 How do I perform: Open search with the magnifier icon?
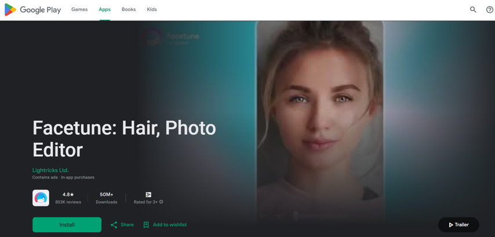click(473, 10)
